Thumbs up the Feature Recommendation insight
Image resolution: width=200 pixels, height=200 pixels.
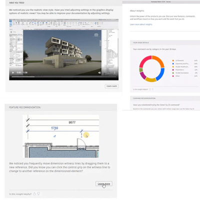[x=34, y=194]
